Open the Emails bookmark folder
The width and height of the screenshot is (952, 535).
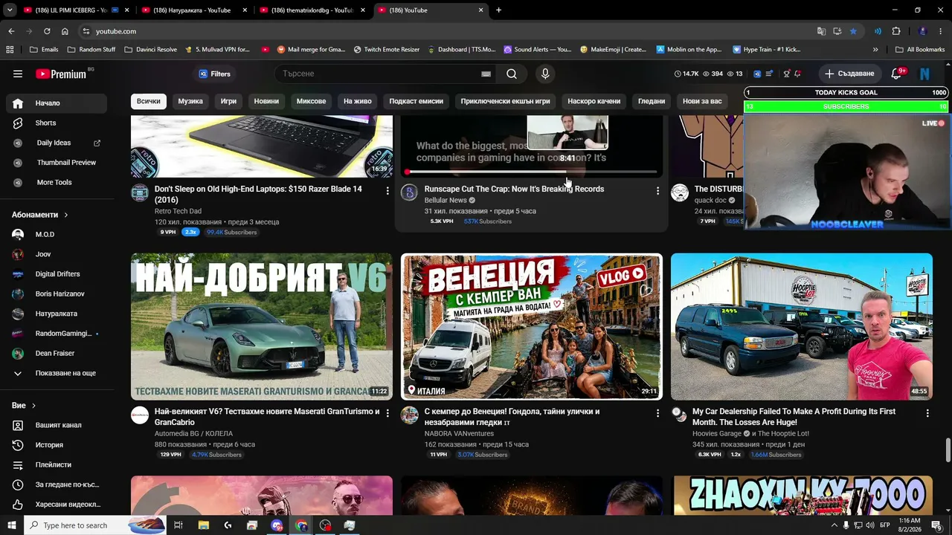[x=44, y=50]
